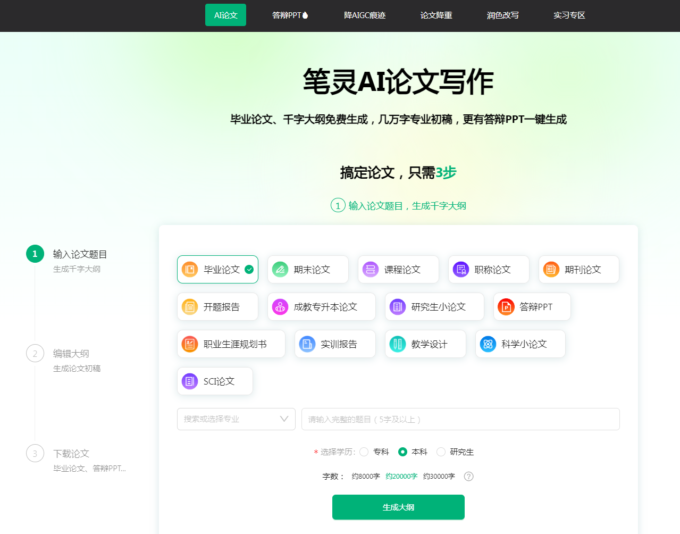Click the 毕业论文、答辩PPT... subtitle text
Image resolution: width=680 pixels, height=534 pixels.
tap(89, 469)
